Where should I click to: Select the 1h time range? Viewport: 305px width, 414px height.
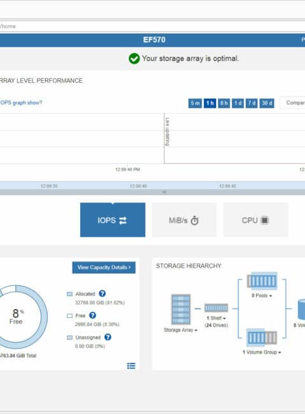[x=210, y=103]
